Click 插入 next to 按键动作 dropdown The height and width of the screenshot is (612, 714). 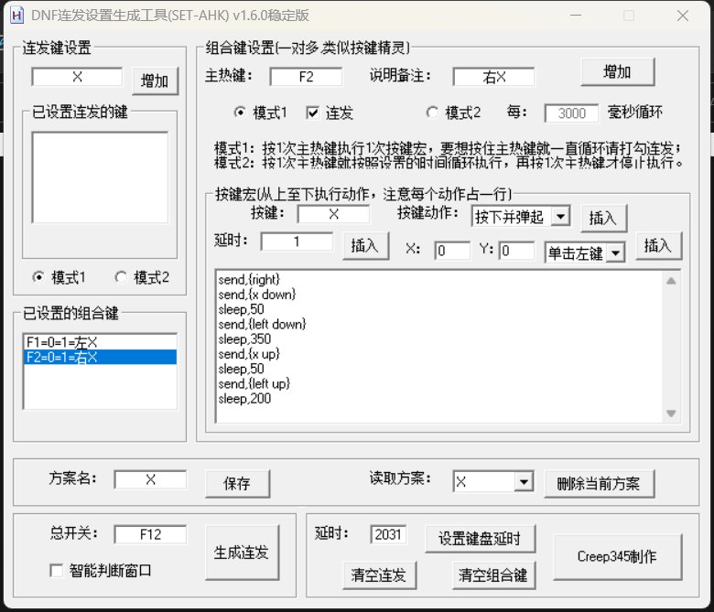(x=604, y=218)
